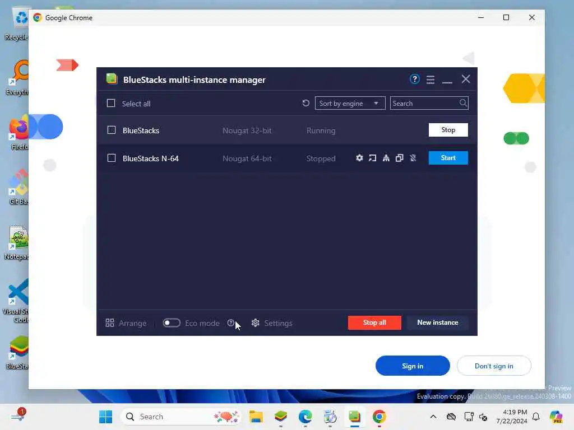Open Google Chrome from taskbar
This screenshot has height=430, width=574.
tap(379, 417)
